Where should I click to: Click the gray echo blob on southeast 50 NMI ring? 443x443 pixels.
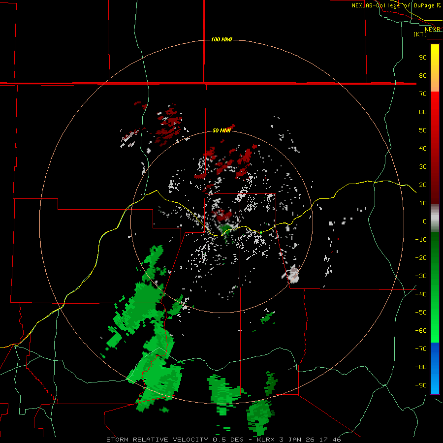tap(293, 274)
